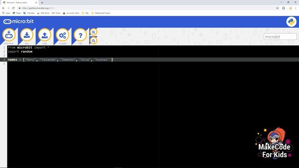Open the Snippets gears button

pyautogui.click(x=62, y=35)
